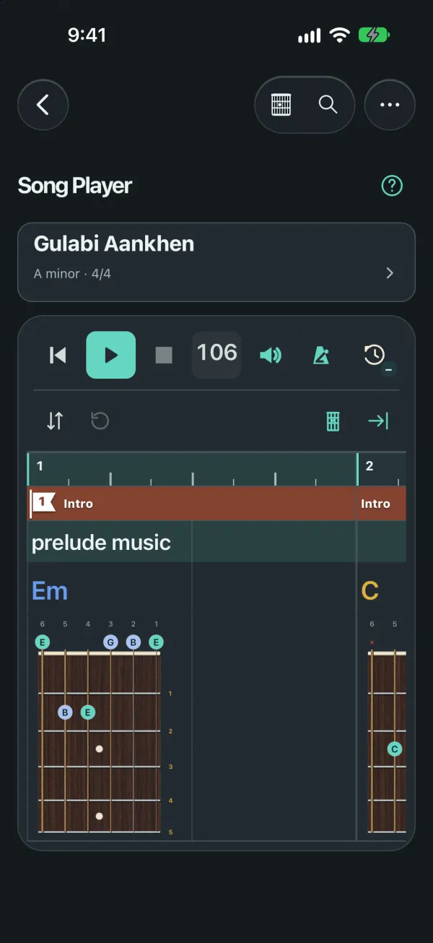Mute the speaker volume icon
The image size is (433, 943).
pyautogui.click(x=271, y=355)
